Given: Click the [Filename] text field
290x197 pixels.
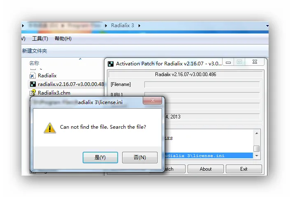Looking at the screenshot, I should tap(202, 85).
